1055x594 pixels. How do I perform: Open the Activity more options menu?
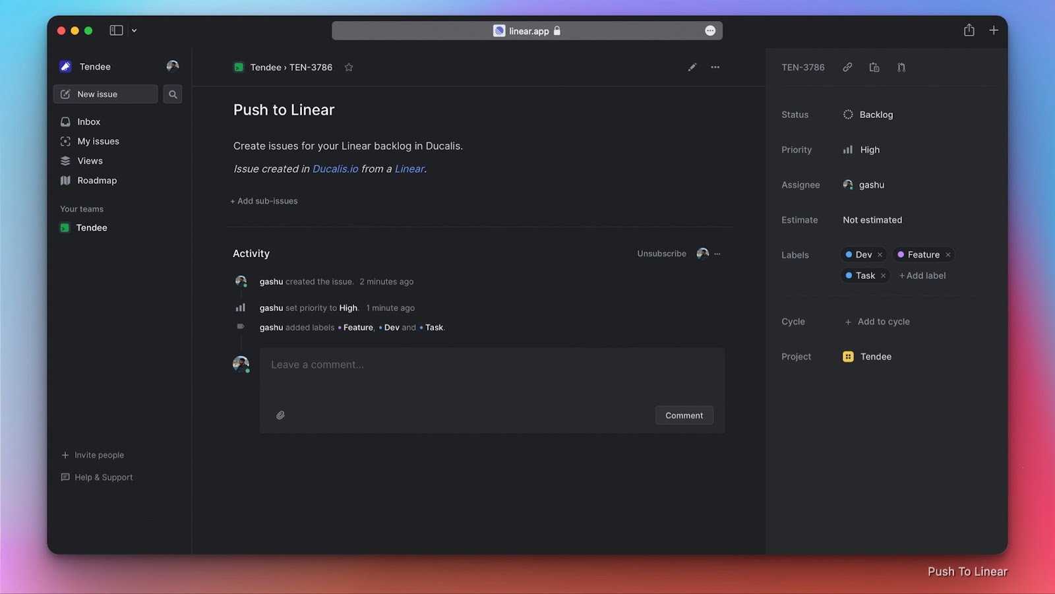(x=717, y=254)
